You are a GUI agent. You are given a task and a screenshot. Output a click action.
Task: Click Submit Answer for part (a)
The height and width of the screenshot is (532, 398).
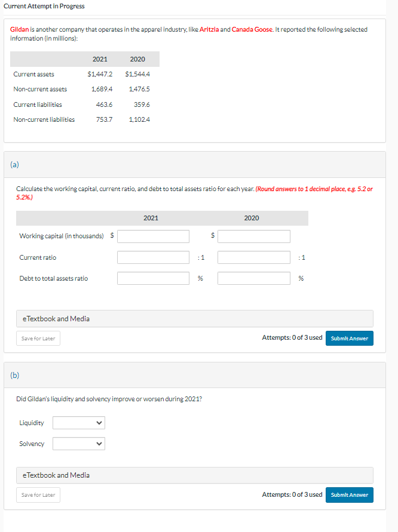(349, 338)
